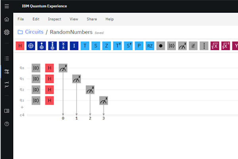Open the Help icon in sidebar

(6, 124)
